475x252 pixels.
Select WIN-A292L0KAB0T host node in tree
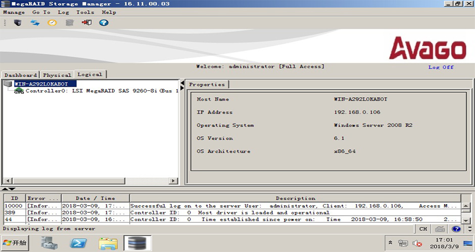pos(45,84)
